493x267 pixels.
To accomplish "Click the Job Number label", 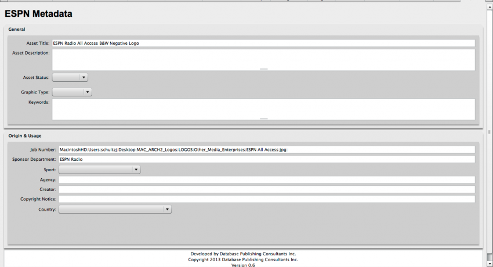I will 43,150.
